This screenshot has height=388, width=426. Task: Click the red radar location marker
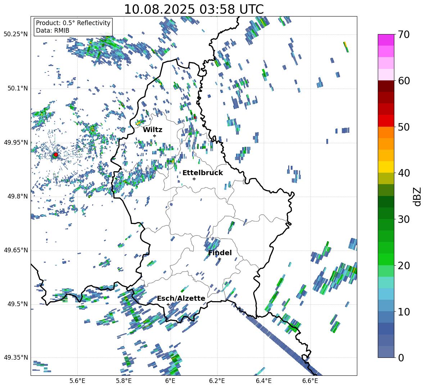point(56,154)
